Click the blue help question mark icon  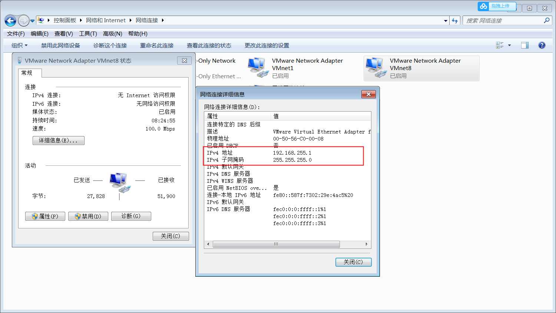(x=542, y=45)
